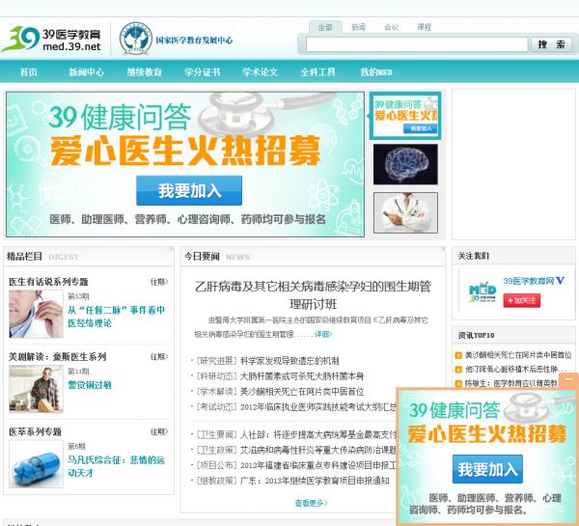Screen dimensions: 579x526
Task: Click 我要加入 on the main banner
Action: pyautogui.click(x=189, y=190)
